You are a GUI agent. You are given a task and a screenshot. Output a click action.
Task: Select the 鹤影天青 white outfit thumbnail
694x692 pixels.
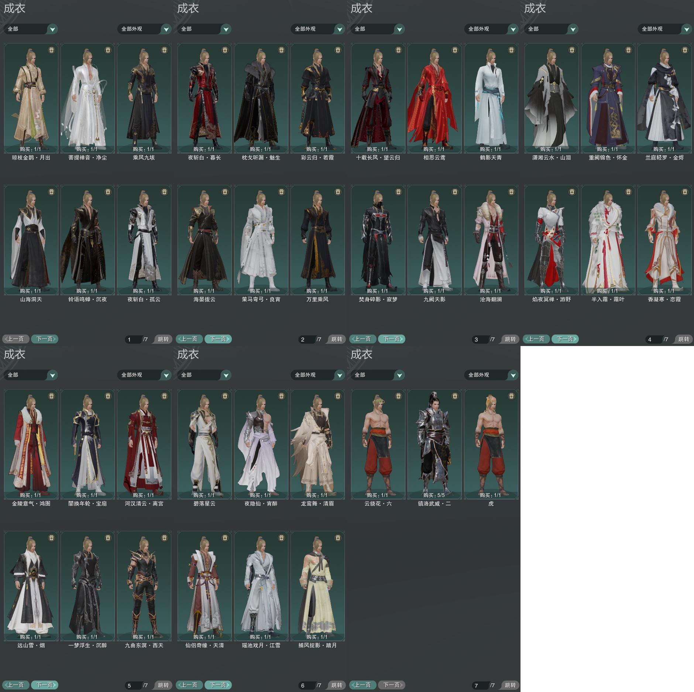491,98
